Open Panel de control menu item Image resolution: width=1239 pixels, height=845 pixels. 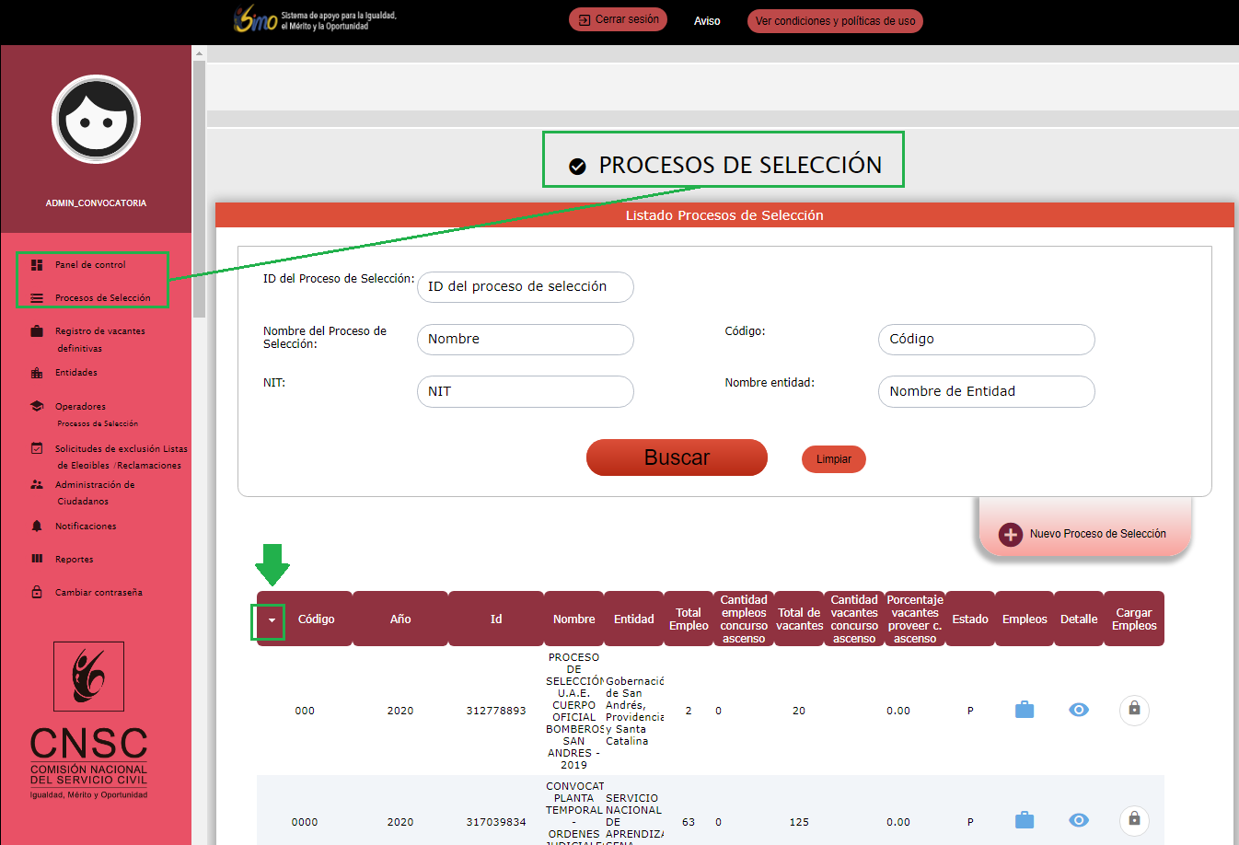(90, 265)
